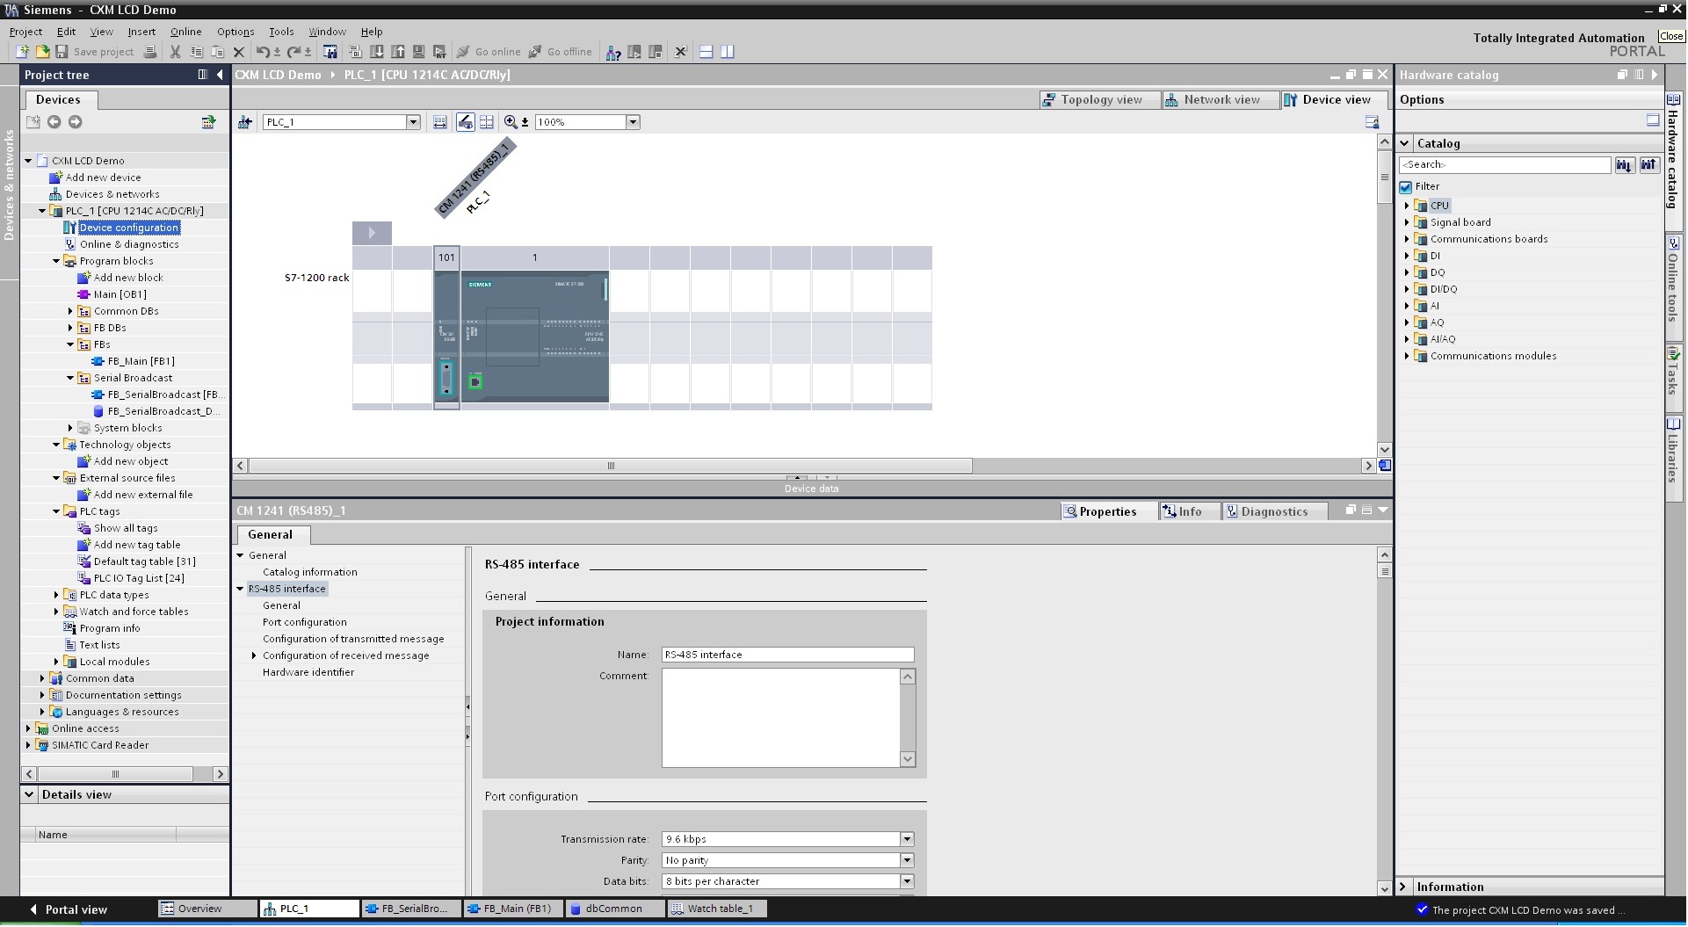The image size is (1688, 927).
Task: Switch to Topology view tab
Action: click(1099, 100)
